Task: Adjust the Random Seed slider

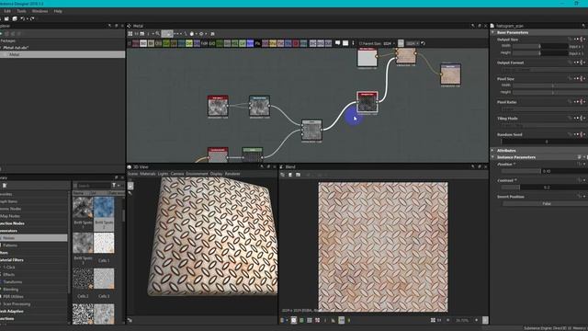Action: (546, 142)
